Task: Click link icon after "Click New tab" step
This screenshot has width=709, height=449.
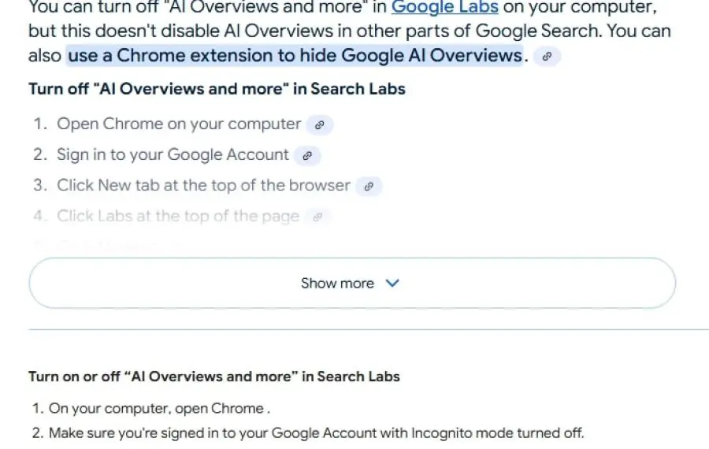Action: click(369, 186)
